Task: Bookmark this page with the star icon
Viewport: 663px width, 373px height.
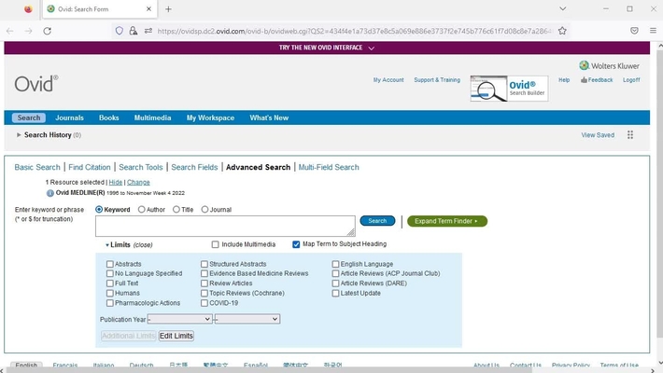Action: 562,31
